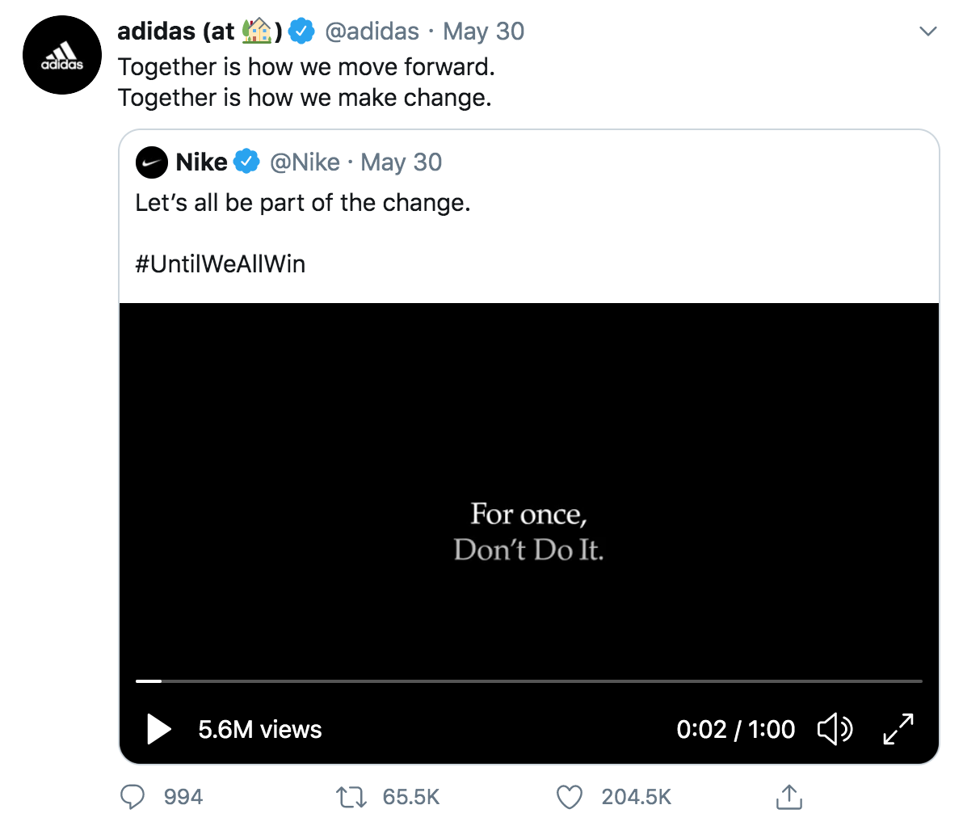Click the Nike quoted tweet's May 30 date
The height and width of the screenshot is (826, 963).
(401, 163)
